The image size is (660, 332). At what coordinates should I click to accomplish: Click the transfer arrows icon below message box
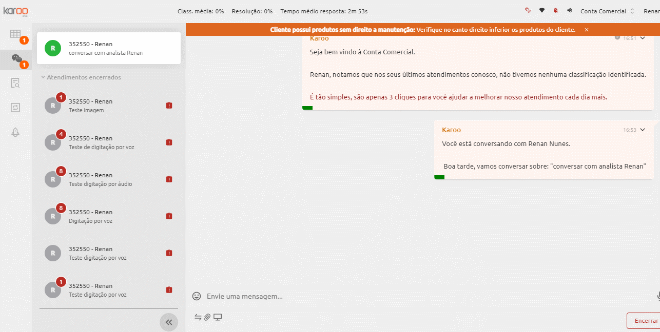(198, 317)
